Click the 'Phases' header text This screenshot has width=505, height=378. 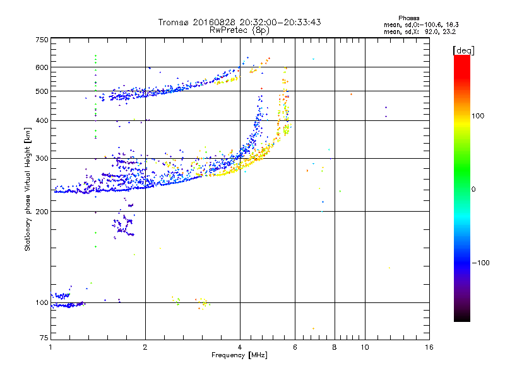408,18
